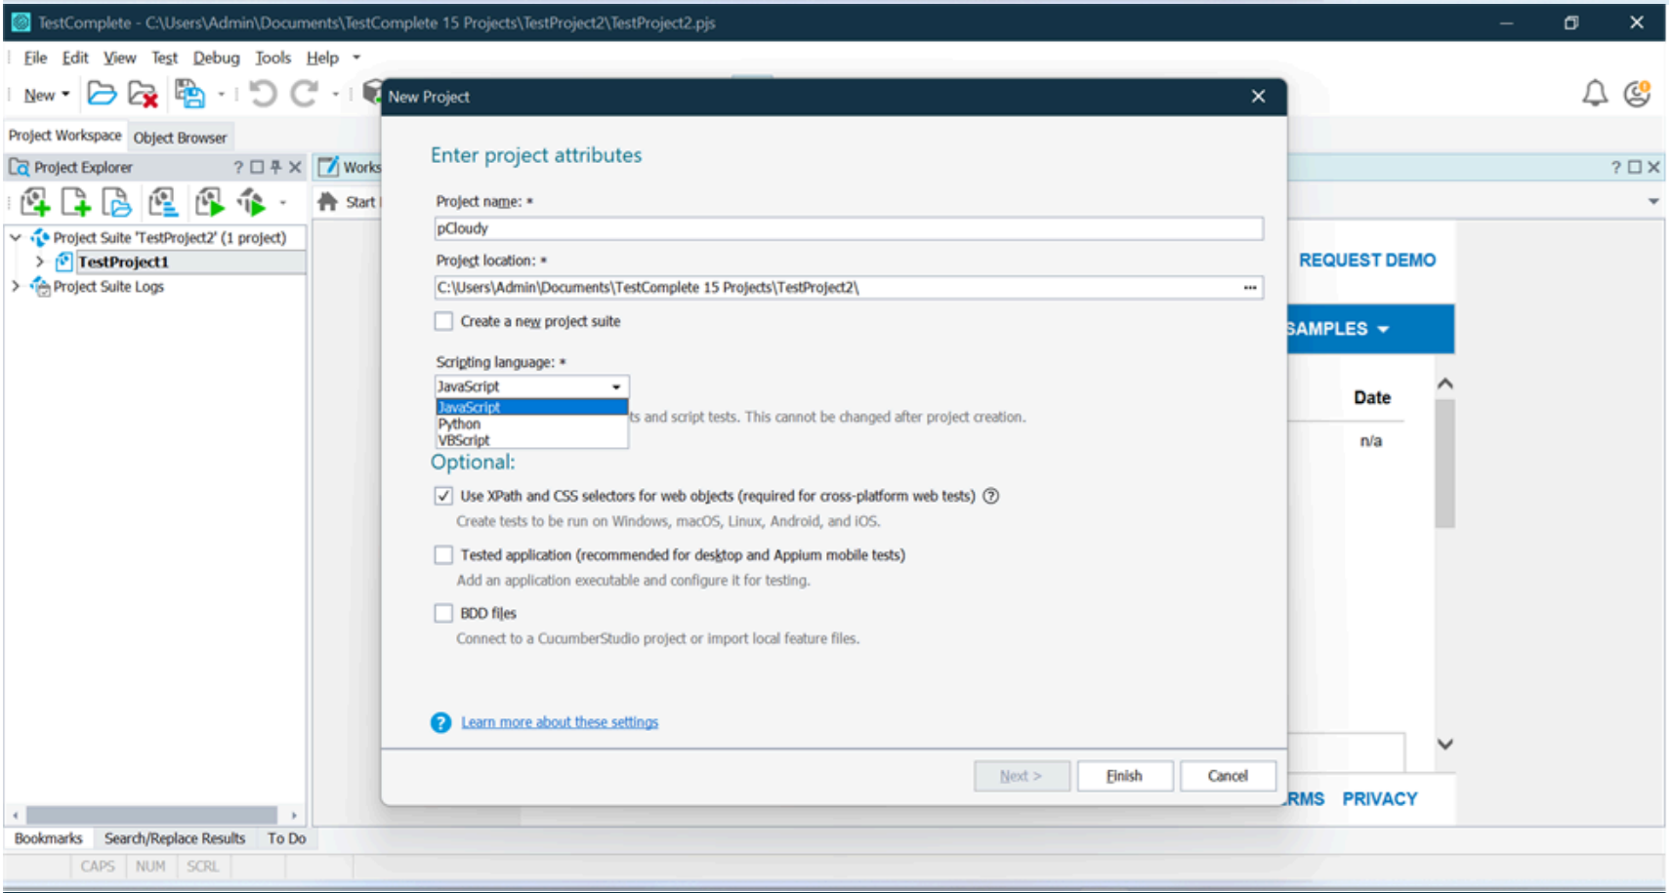Enable Create a new project suite checkbox
The width and height of the screenshot is (1671, 893).
tap(444, 321)
